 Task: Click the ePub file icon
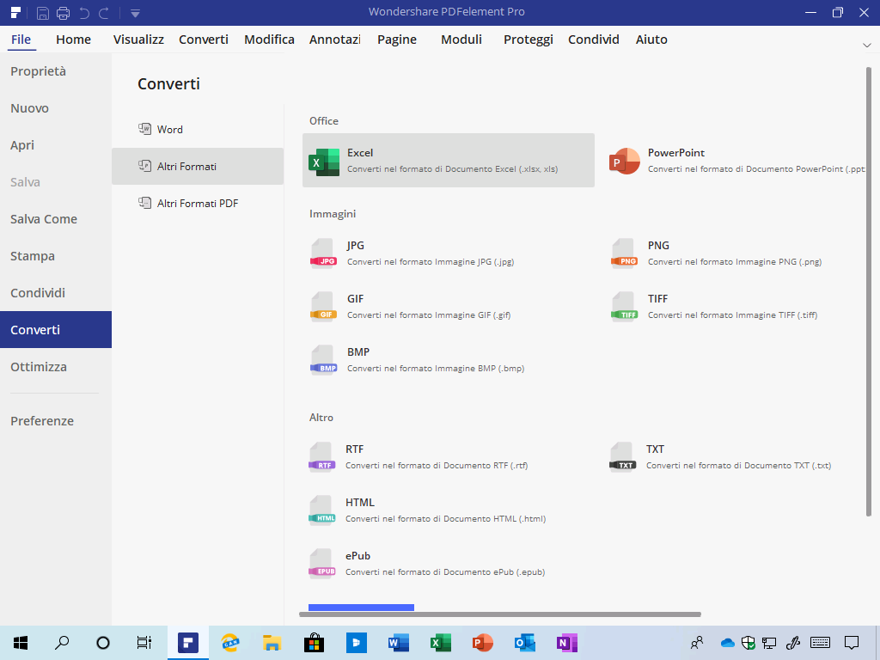click(x=322, y=564)
